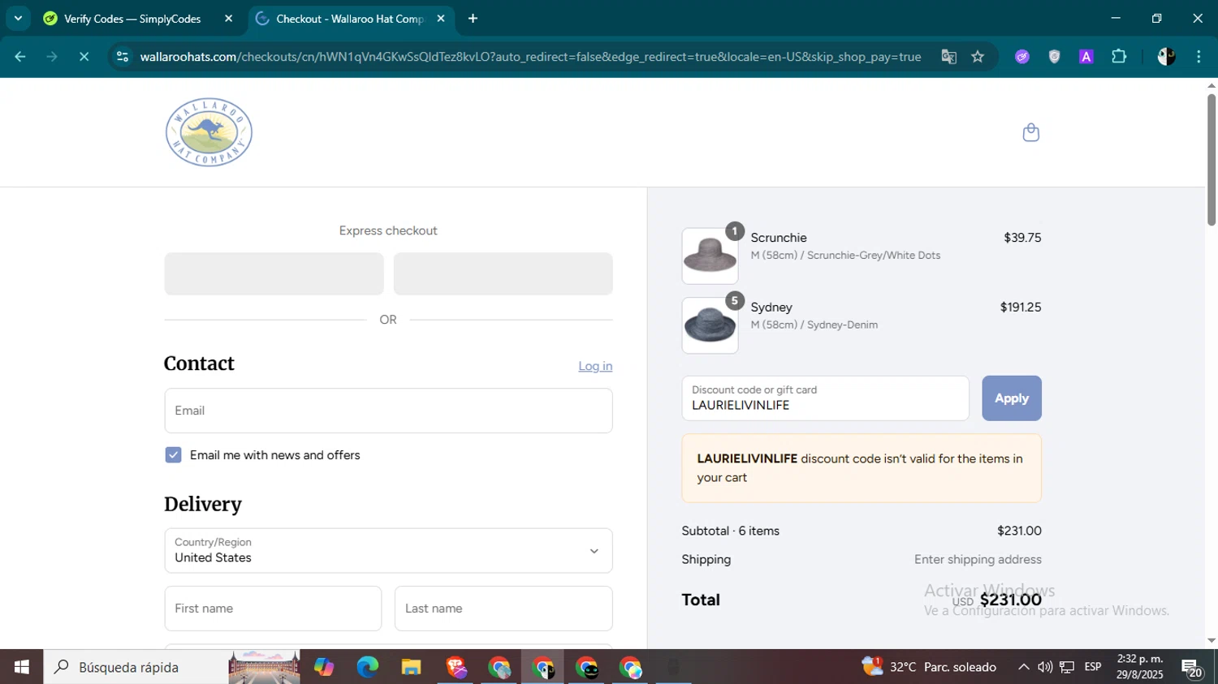This screenshot has width=1218, height=684.
Task: Close the Checkout Wallaroo tab
Action: tap(441, 19)
